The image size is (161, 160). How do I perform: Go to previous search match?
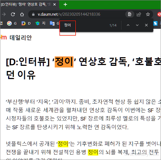pyautogui.click(x=128, y=25)
